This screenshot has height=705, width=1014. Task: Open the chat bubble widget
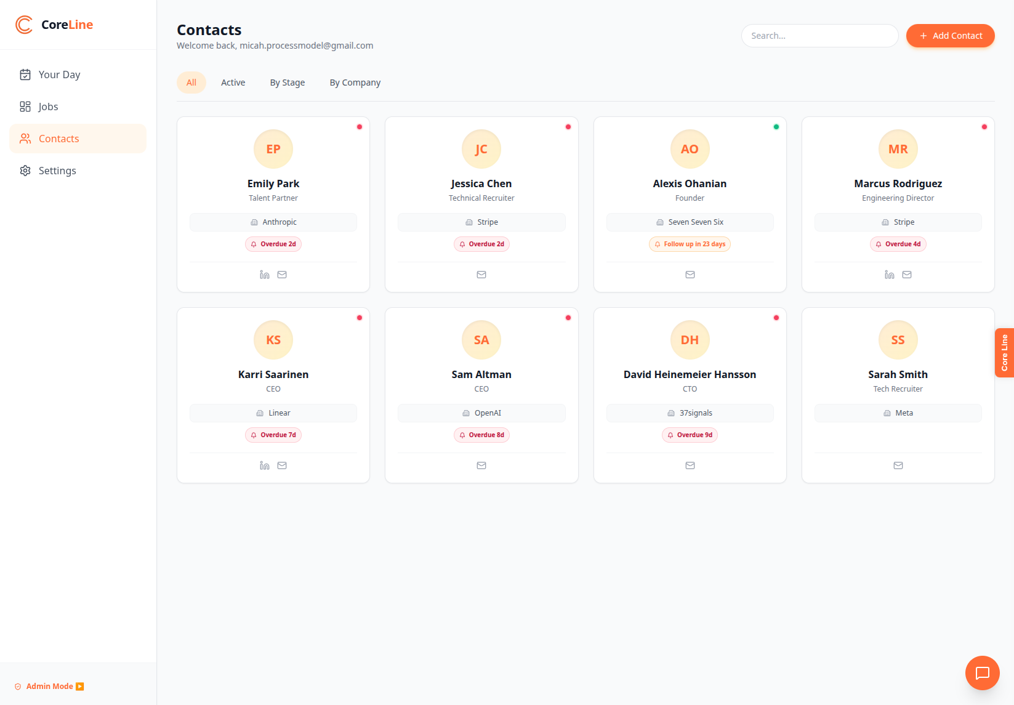pos(982,673)
